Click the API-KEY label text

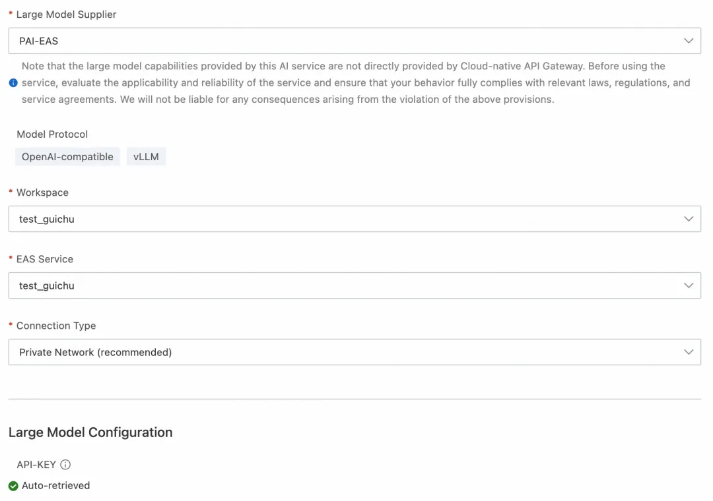coord(36,465)
